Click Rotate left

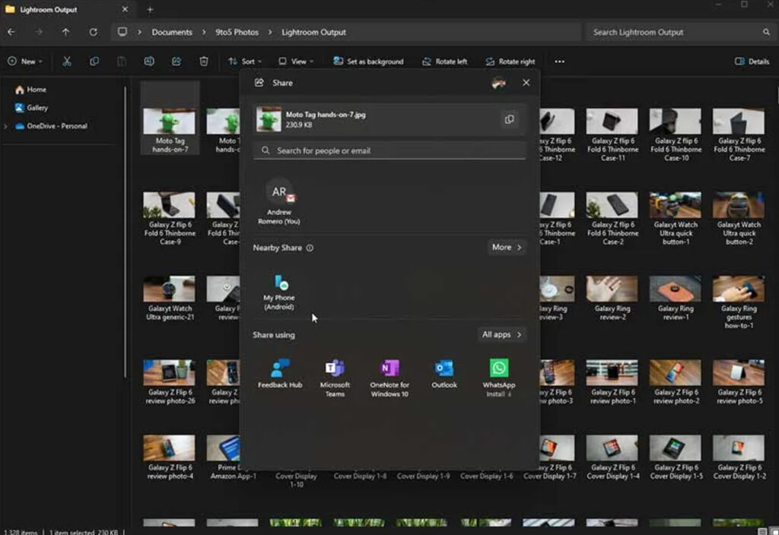pyautogui.click(x=444, y=62)
